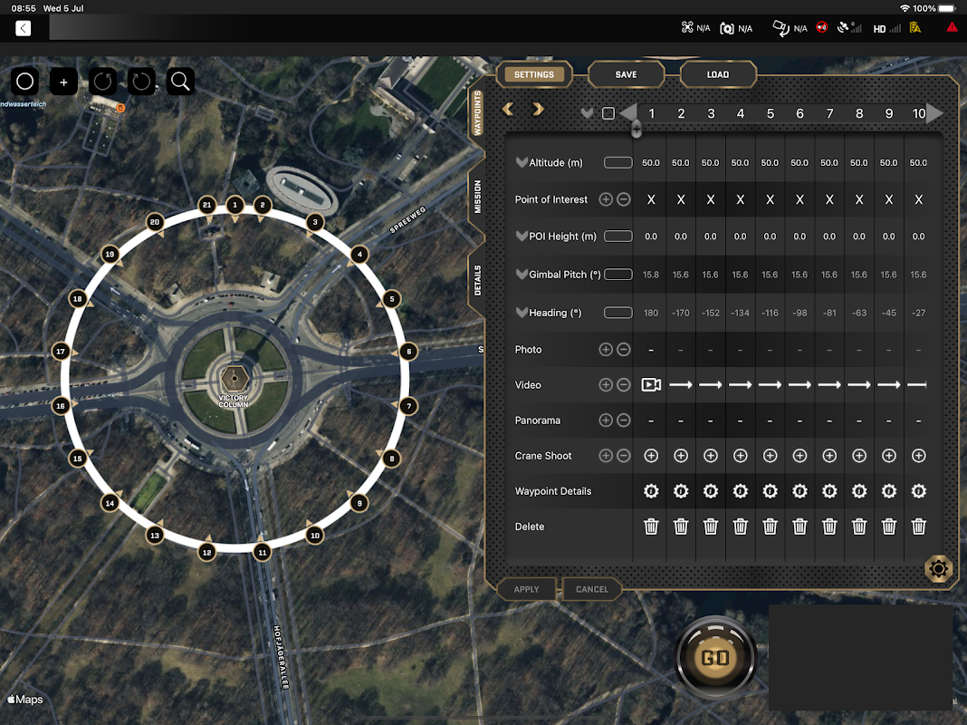The image size is (967, 725).
Task: Click the video camera icon at waypoint 1
Action: (x=650, y=385)
